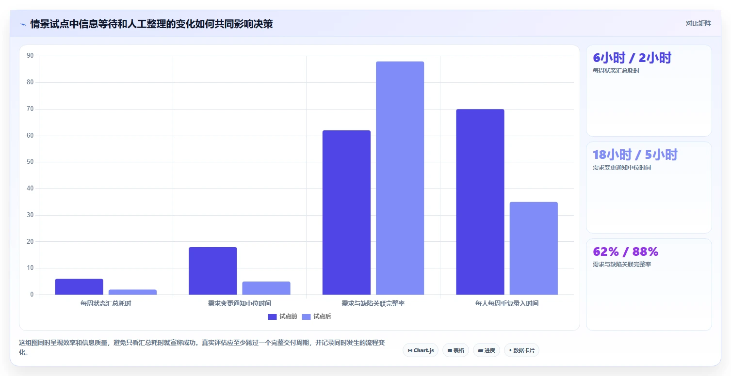Click the light 试点后 legend color box

(x=306, y=316)
